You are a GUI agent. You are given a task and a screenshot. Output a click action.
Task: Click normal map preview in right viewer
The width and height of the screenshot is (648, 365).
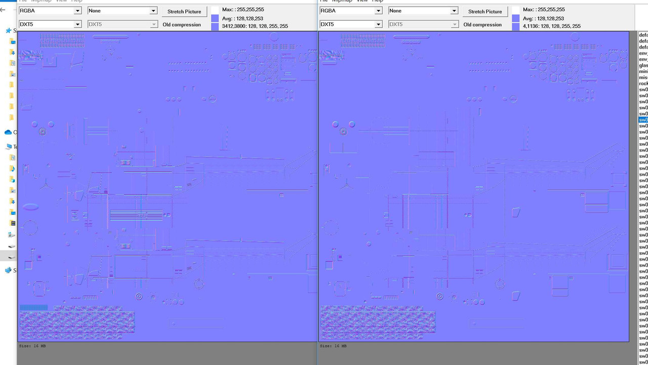click(474, 186)
